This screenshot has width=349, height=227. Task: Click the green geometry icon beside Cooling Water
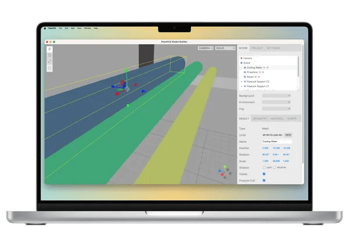pos(264,68)
